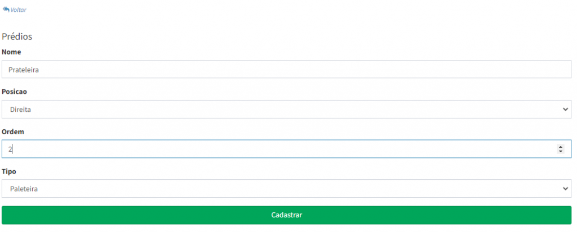Click the Posicao field label

pos(14,92)
